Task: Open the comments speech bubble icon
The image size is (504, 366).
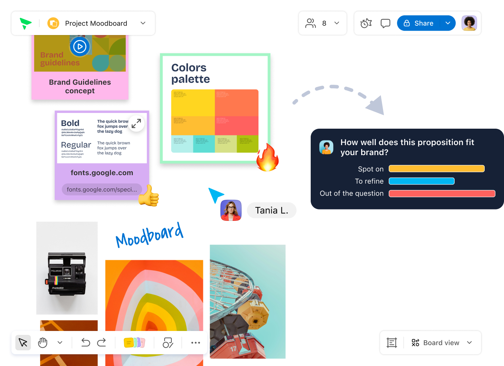Action: [386, 23]
